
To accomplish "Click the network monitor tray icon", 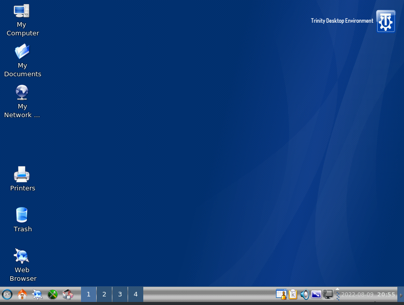I will (x=328, y=294).
